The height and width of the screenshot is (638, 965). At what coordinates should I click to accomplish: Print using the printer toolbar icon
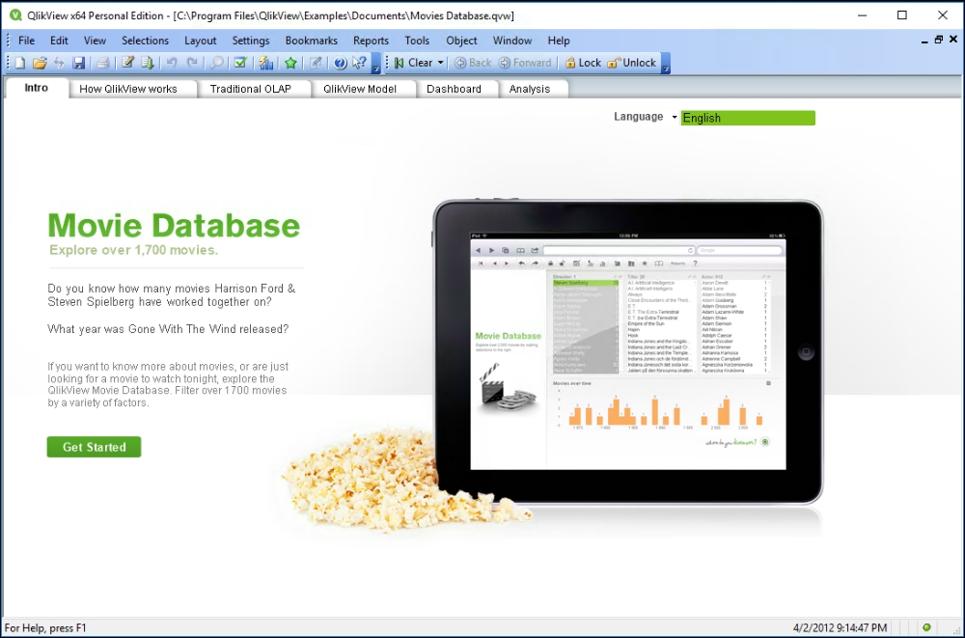click(x=103, y=63)
